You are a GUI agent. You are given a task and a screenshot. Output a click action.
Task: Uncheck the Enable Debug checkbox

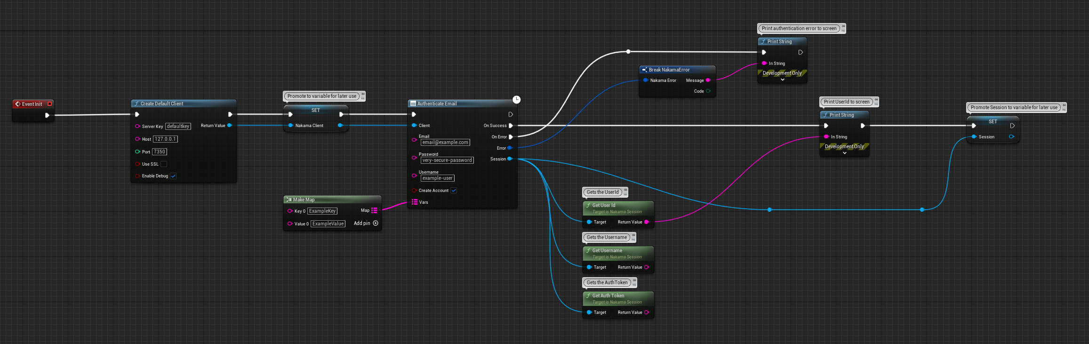(173, 176)
